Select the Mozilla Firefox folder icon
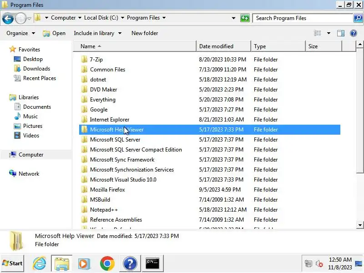 click(x=85, y=189)
